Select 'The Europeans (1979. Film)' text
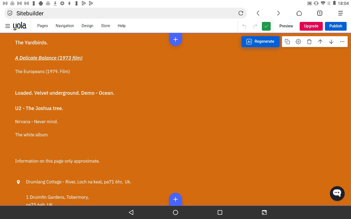351x219 pixels. click(43, 71)
